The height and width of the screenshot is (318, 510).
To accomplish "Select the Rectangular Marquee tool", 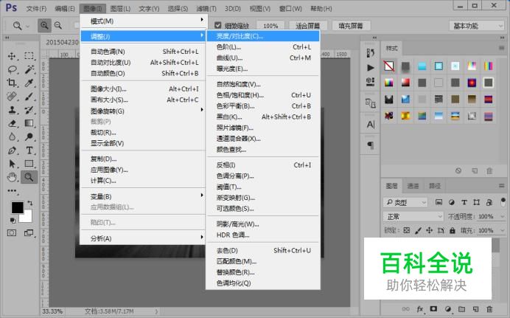I will [x=29, y=56].
